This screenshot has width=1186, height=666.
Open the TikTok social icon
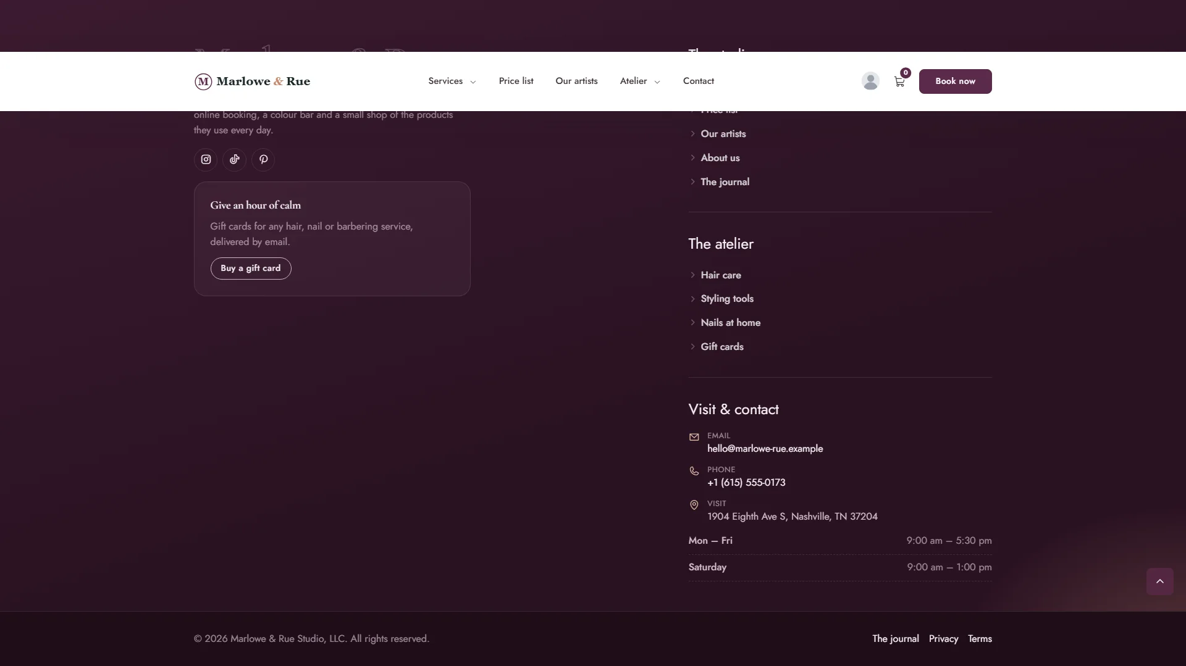(x=234, y=159)
